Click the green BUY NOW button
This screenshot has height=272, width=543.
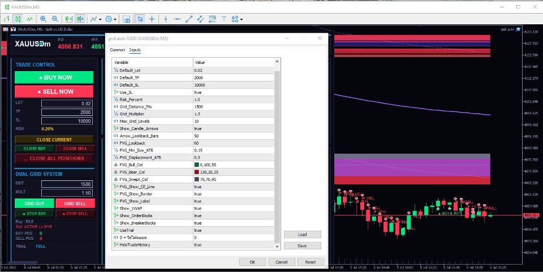(x=54, y=77)
